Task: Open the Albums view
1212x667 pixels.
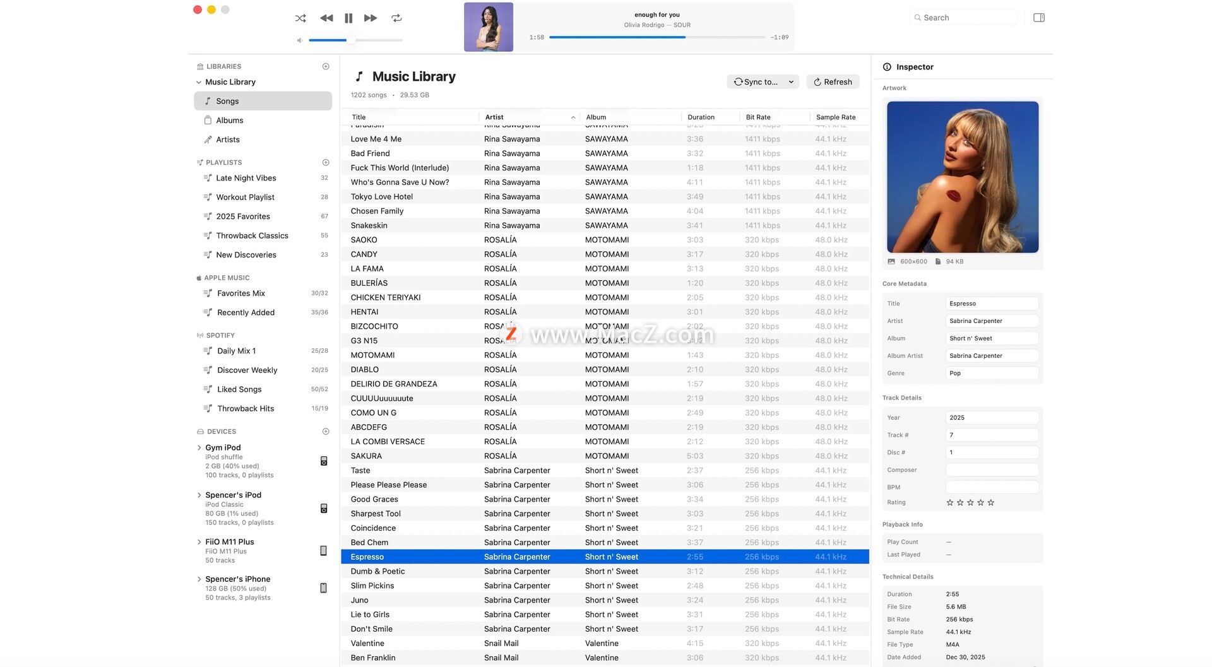Action: click(x=263, y=121)
